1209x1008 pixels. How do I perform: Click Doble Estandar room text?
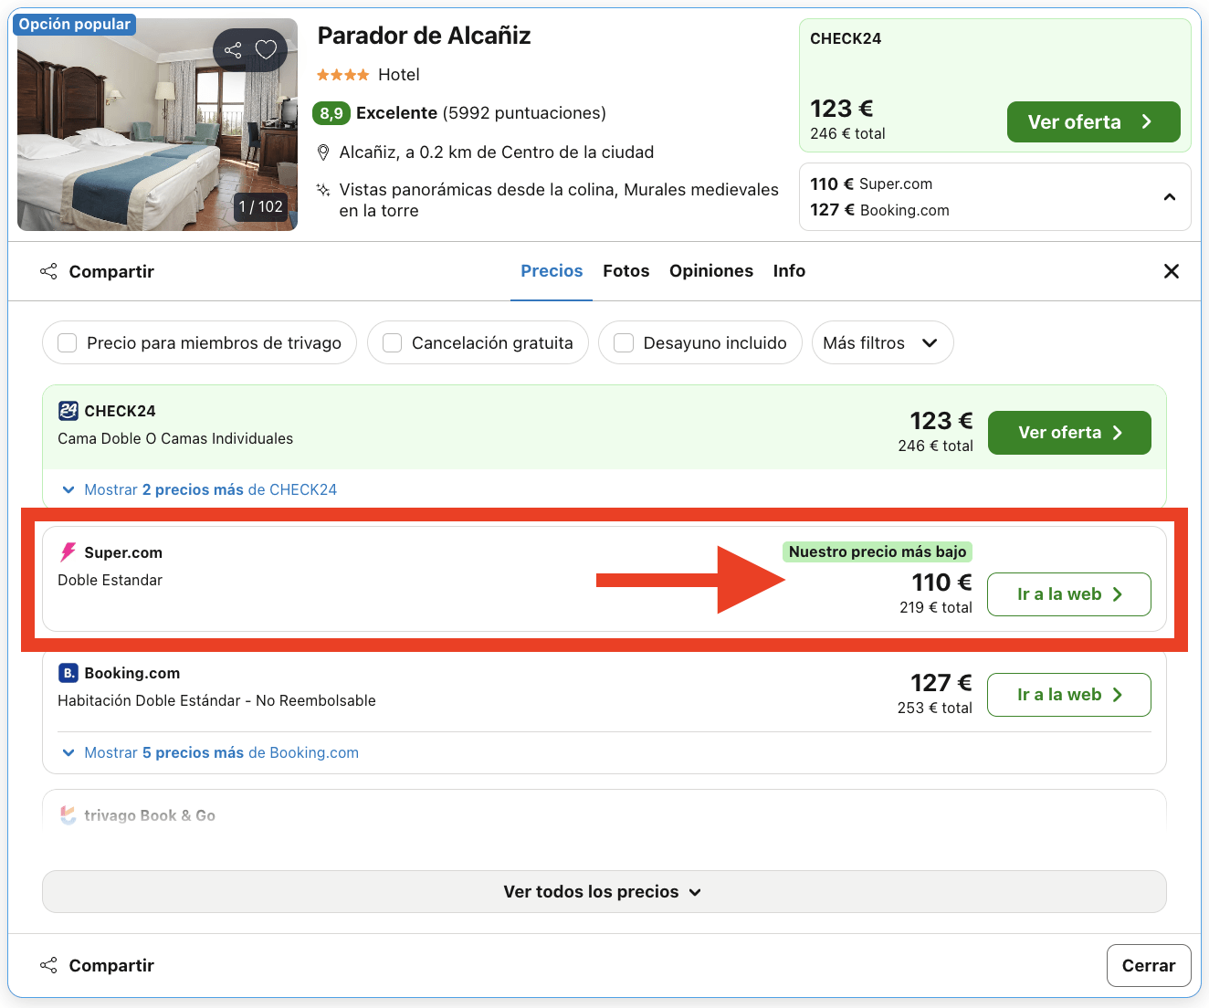coord(110,580)
